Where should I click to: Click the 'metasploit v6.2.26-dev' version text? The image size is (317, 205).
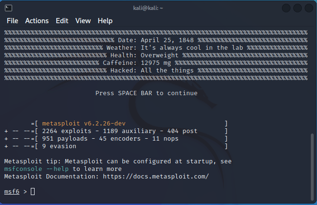pyautogui.click(x=84, y=124)
